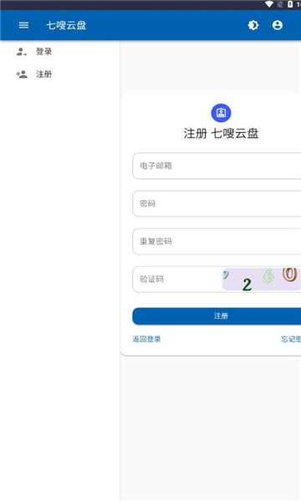This screenshot has width=301, height=502.
Task: Open the hamburger navigation menu
Action: tap(23, 25)
